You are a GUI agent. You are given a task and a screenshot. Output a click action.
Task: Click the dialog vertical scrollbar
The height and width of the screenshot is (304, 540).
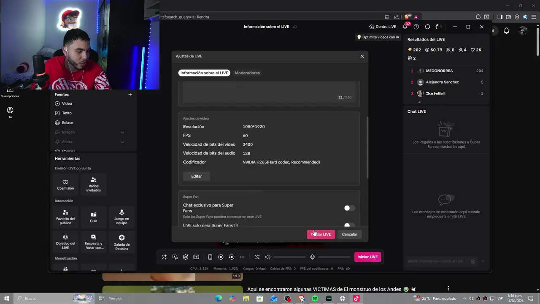(367, 148)
